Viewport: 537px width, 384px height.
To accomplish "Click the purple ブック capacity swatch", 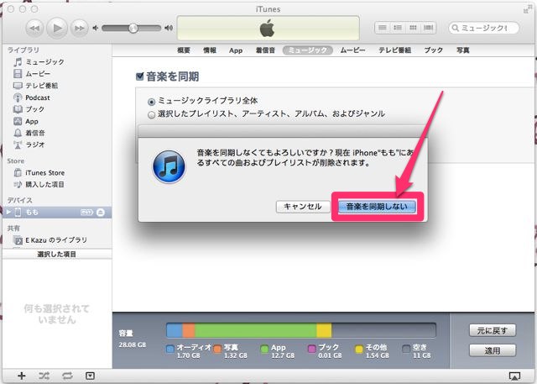I will pyautogui.click(x=312, y=349).
